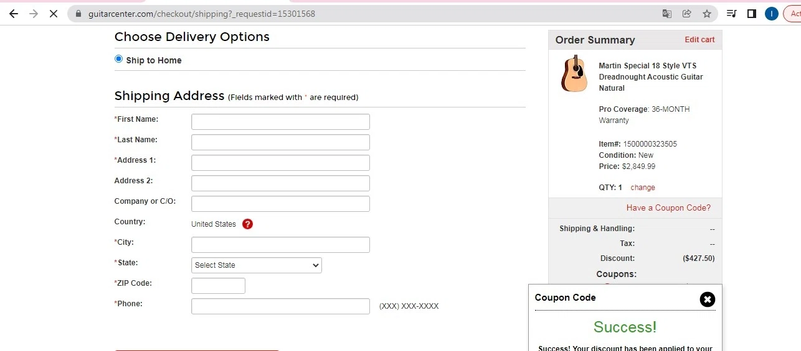Screen dimensions: 801x351
Task: Open the Chrome profile avatar
Action: point(772,14)
